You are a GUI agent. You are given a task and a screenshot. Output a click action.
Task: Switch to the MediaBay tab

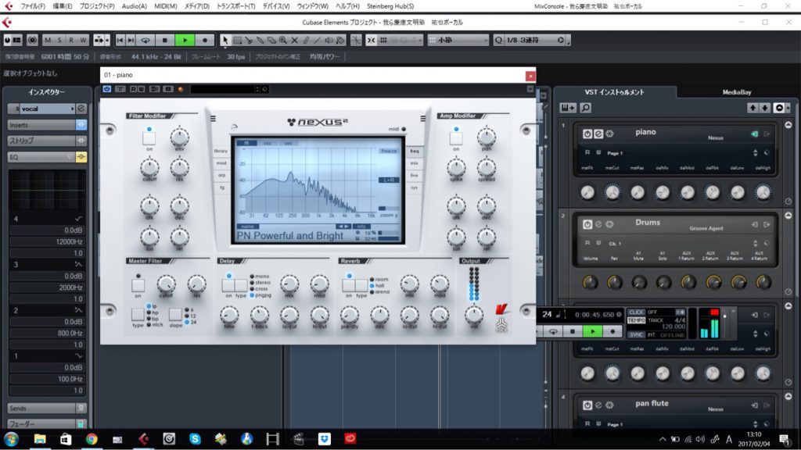[x=736, y=91]
